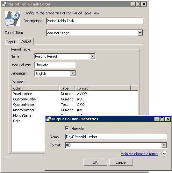Image resolution: width=172 pixels, height=173 pixels.
Task: Minimize the Output Column Properties dialog
Action: point(157,119)
